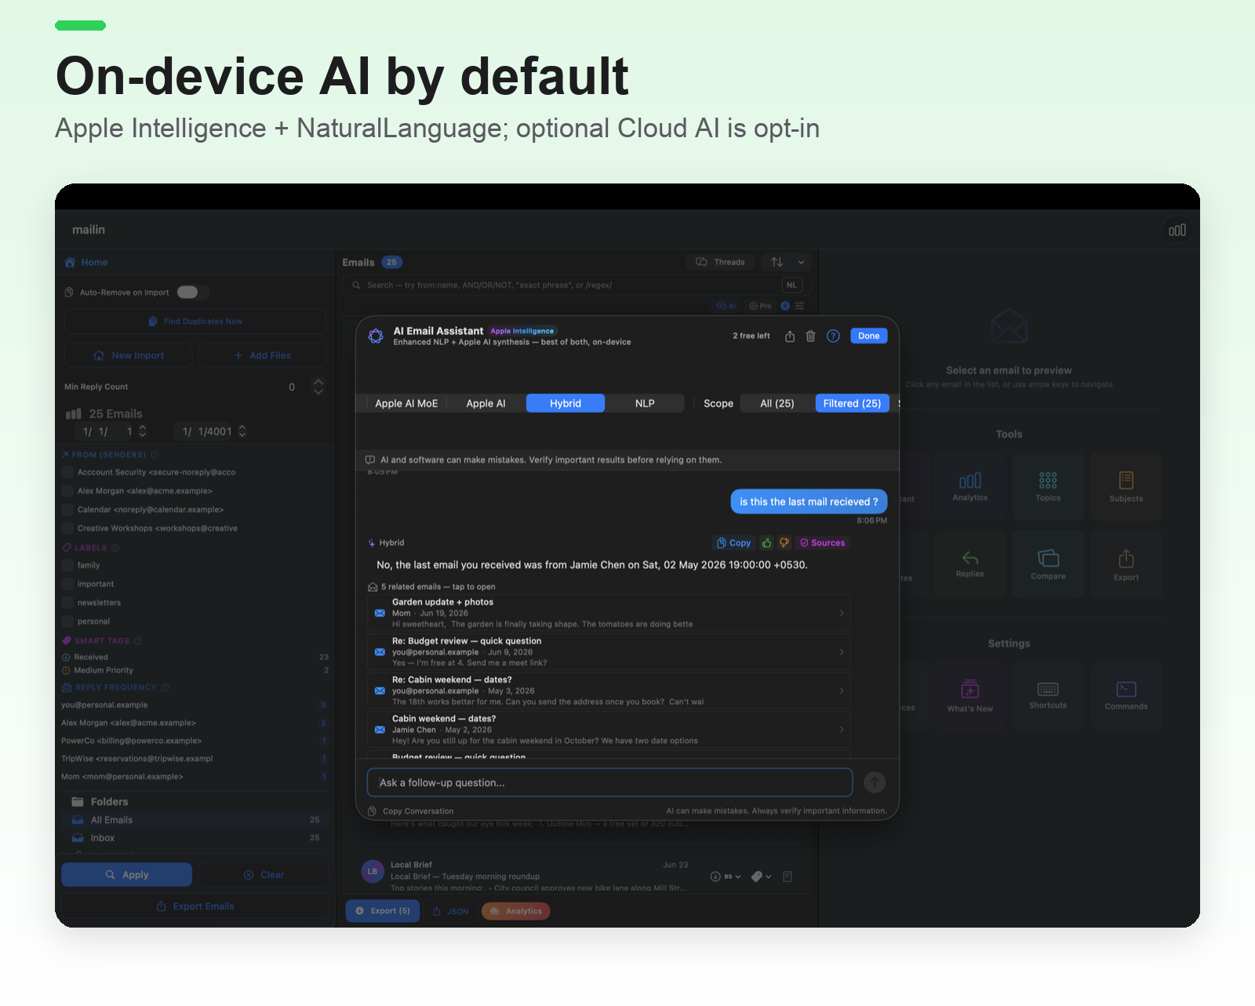Expand Re: Cabin weekend — dates? related email
1255x1006 pixels.
(609, 691)
